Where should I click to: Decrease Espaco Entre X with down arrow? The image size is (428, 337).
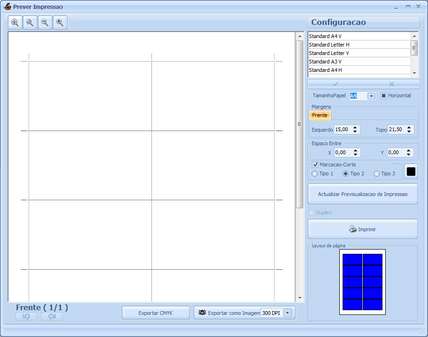tap(355, 155)
